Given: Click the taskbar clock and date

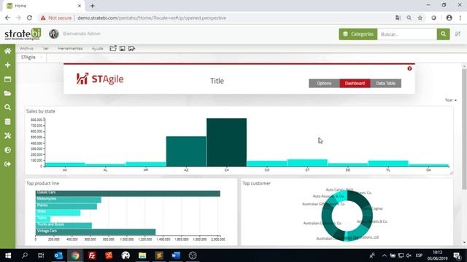Looking at the screenshot, I should coord(437,255).
